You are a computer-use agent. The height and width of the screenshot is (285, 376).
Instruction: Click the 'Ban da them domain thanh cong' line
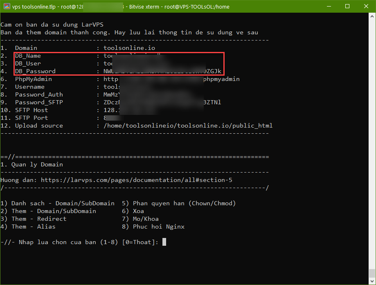click(x=55, y=32)
